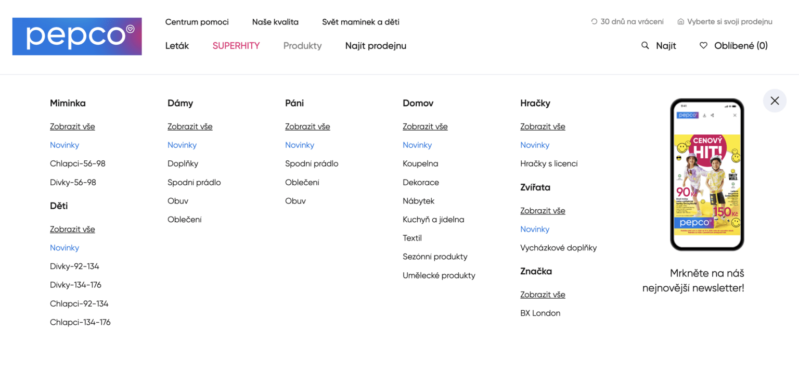
Task: Click the search magnifier icon
Action: pos(645,46)
